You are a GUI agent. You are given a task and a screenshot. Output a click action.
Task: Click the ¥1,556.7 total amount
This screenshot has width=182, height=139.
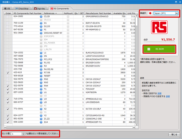168,39
